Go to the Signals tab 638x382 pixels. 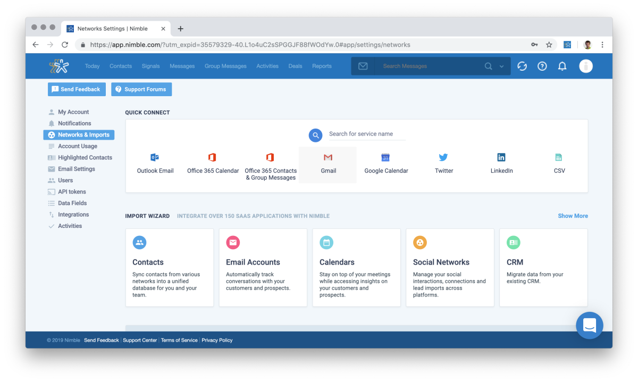[x=151, y=66]
